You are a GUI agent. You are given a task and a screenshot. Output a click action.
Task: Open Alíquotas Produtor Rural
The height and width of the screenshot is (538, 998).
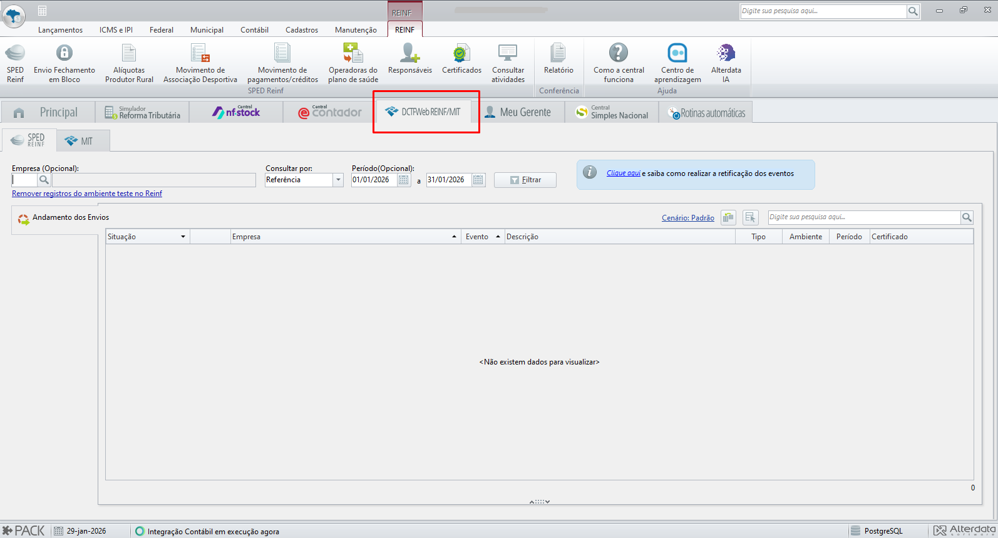point(129,63)
